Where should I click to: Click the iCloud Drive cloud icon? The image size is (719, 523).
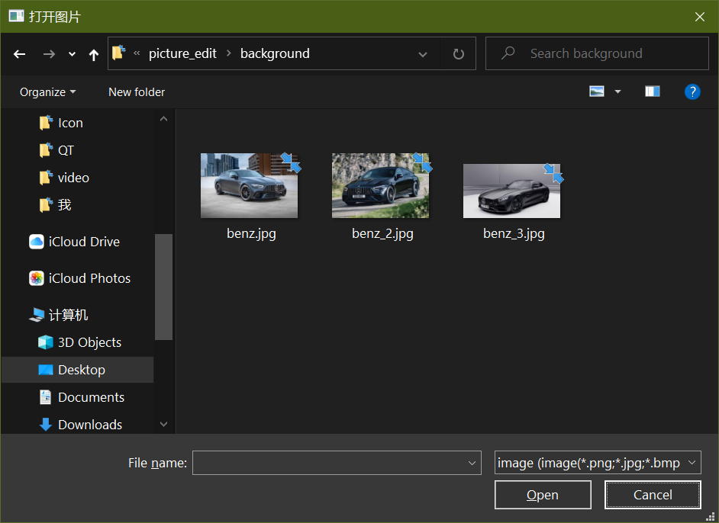click(36, 242)
